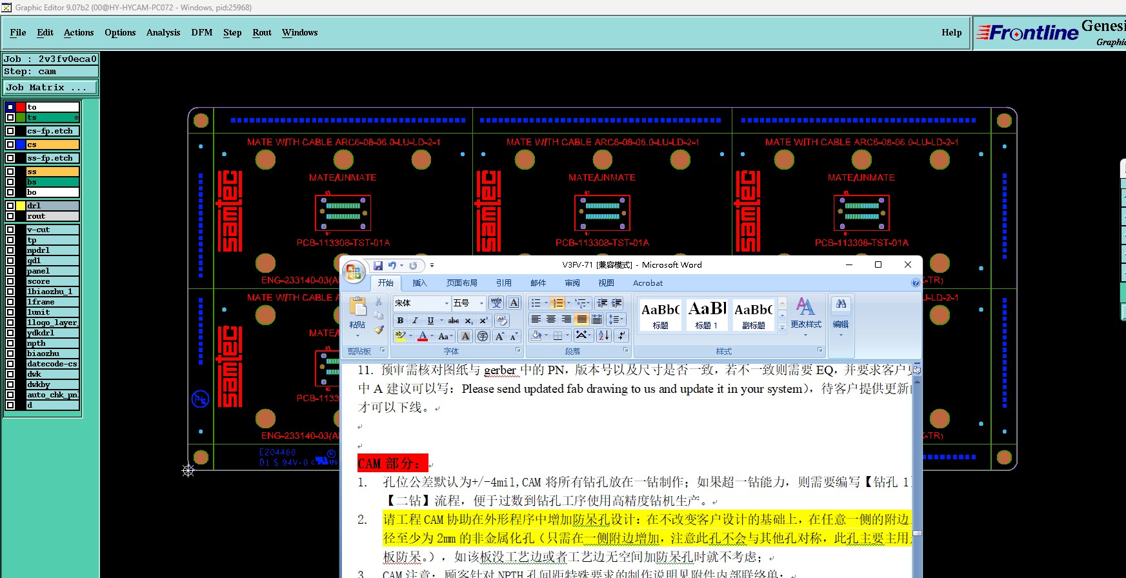Click the Job Matrix ... button
1126x578 pixels.
51,87
